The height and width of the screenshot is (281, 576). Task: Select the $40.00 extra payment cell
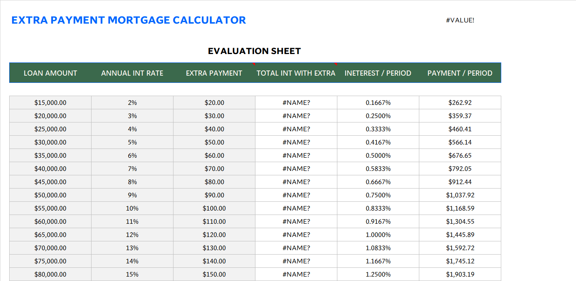point(214,129)
